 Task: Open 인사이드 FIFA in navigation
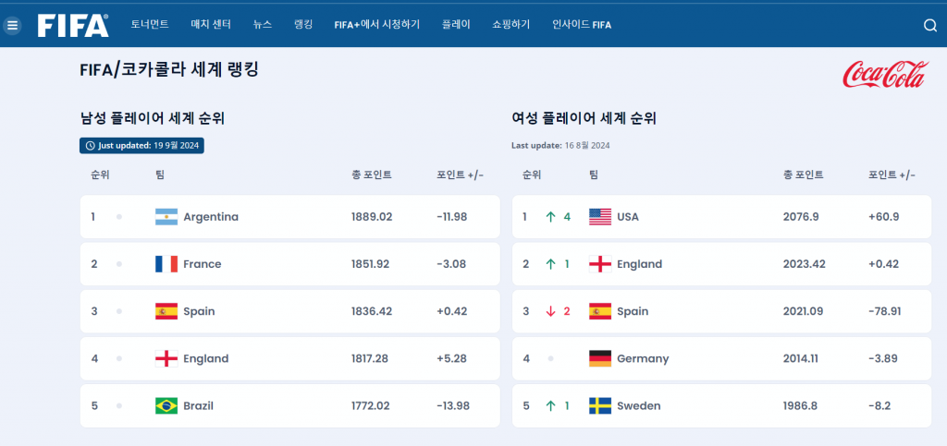click(x=581, y=25)
